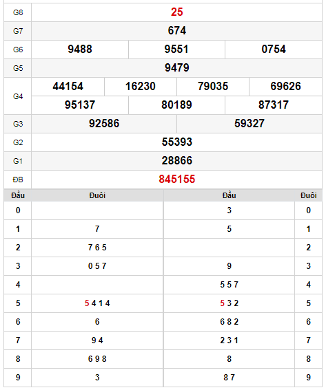The height and width of the screenshot is (390, 326).
Task: Select G4 number 80189
Action: point(176,105)
